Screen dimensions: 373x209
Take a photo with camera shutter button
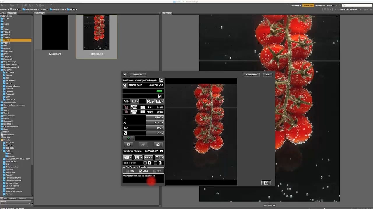158,145
